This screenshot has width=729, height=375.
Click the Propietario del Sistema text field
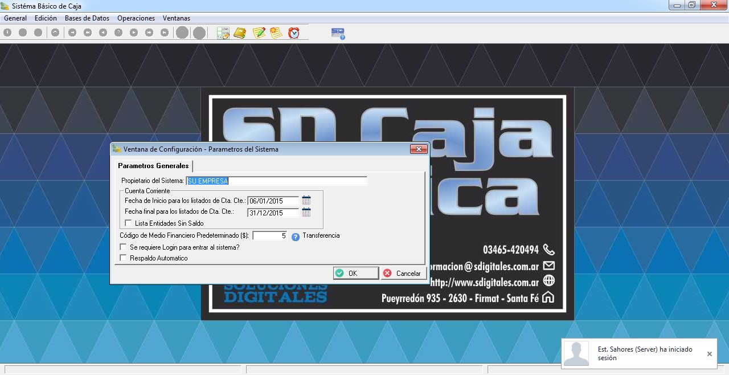tap(277, 181)
